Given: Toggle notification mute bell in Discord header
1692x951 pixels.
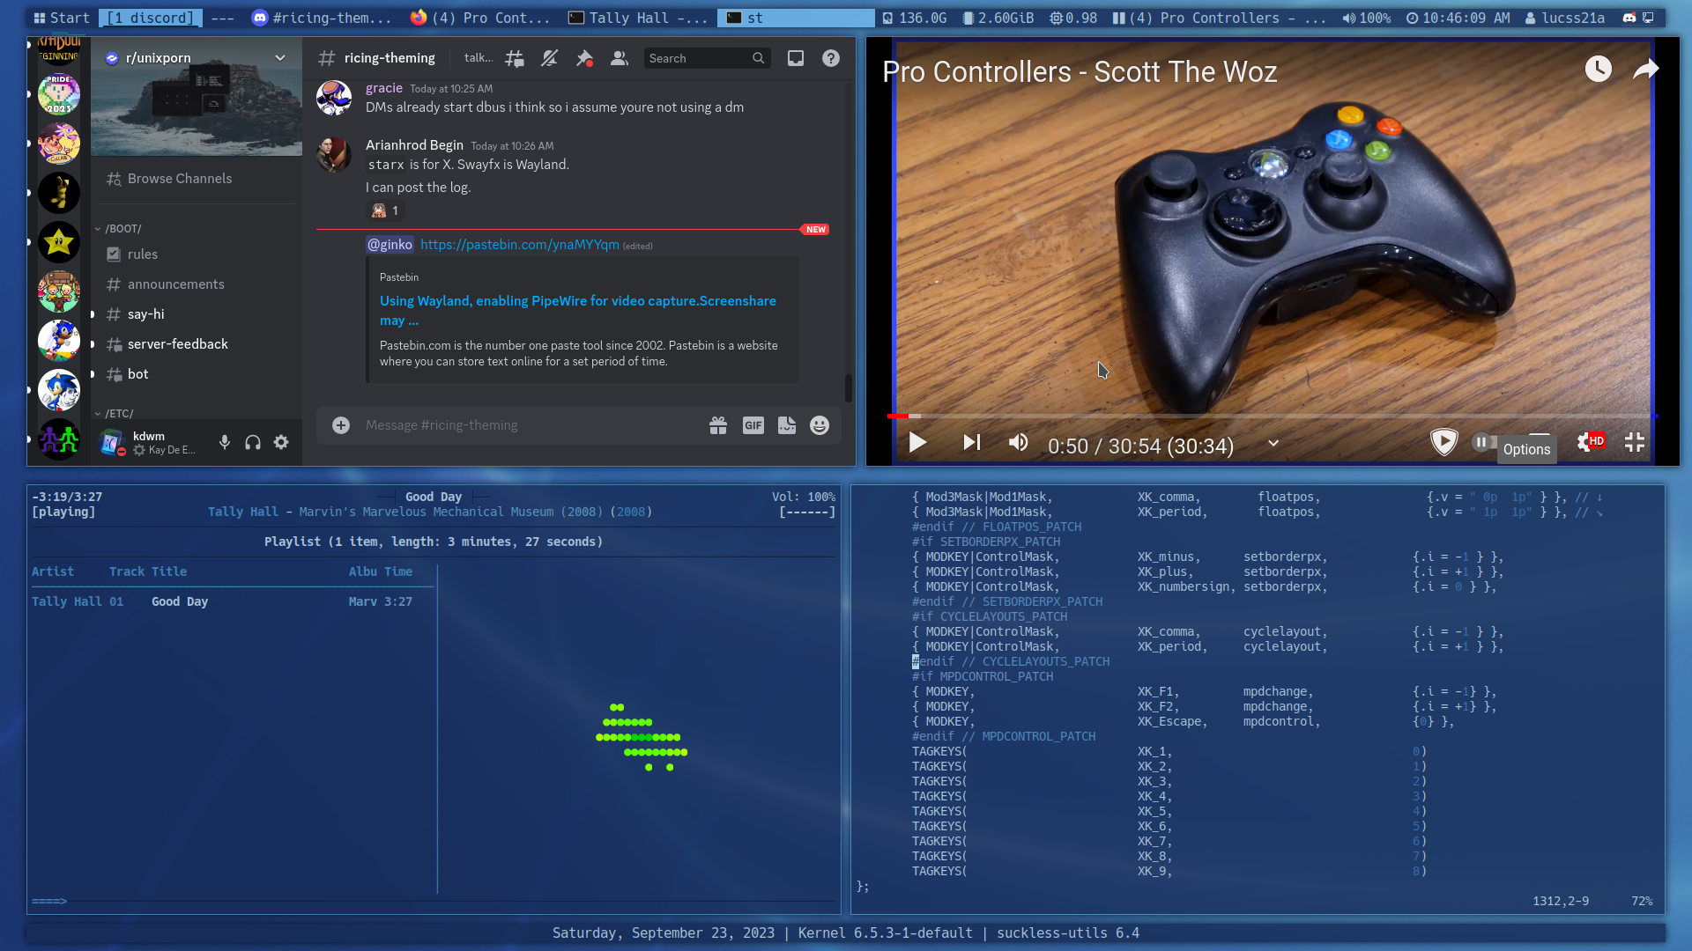Looking at the screenshot, I should [550, 58].
